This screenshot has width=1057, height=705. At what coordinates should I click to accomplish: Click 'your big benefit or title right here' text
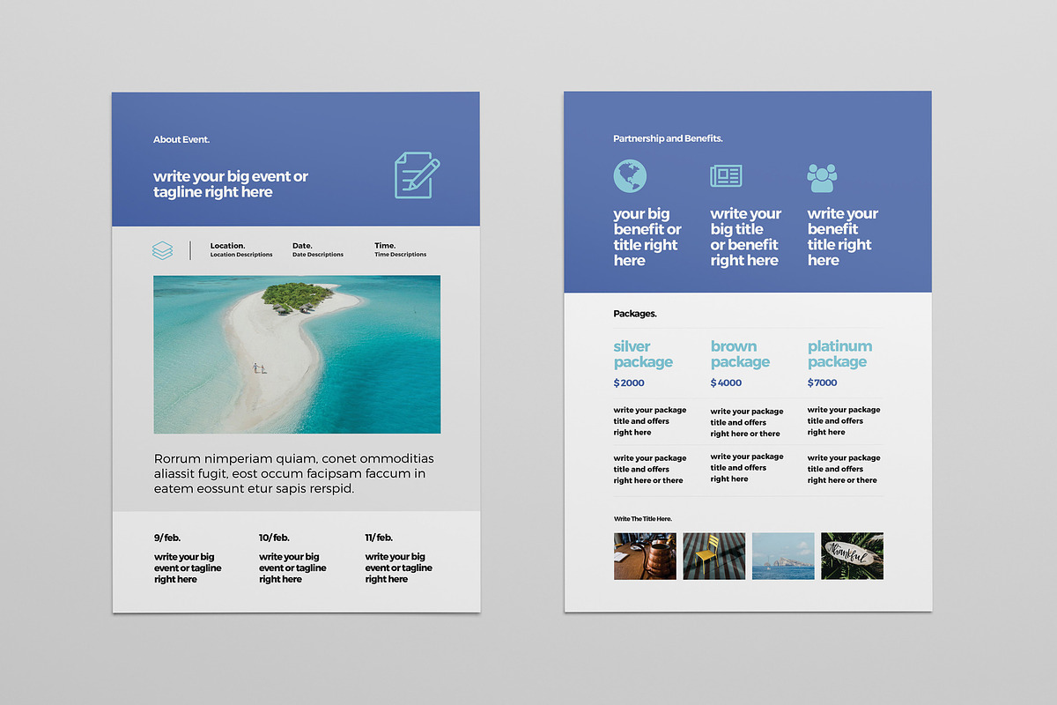point(647,237)
